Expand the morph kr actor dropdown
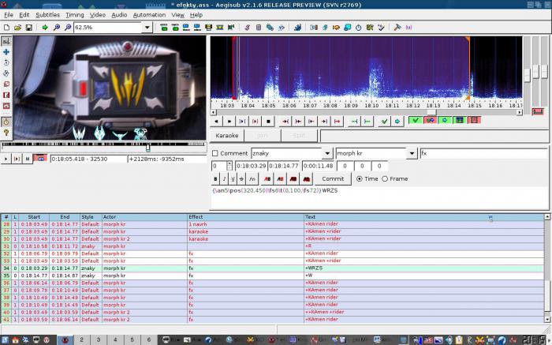The width and height of the screenshot is (552, 345). tap(412, 154)
